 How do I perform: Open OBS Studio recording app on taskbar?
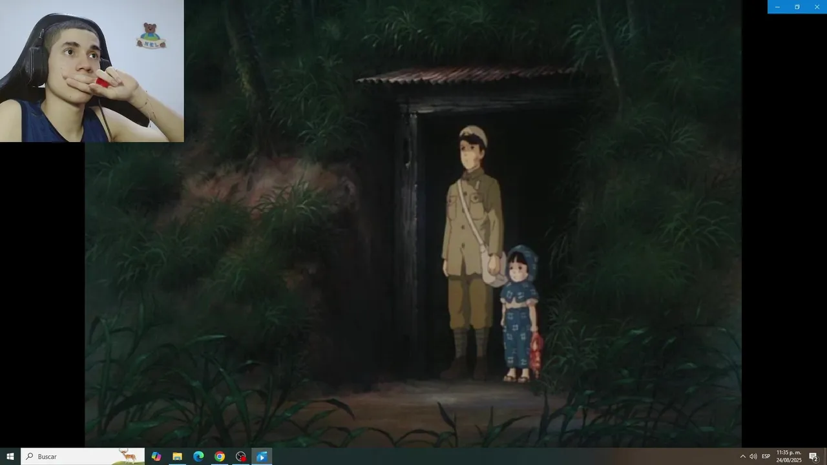241,457
